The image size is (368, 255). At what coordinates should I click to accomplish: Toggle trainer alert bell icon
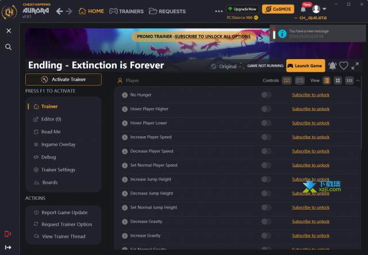(332, 66)
